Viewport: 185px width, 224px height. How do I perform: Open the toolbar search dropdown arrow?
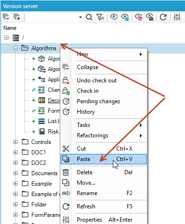(80, 17)
